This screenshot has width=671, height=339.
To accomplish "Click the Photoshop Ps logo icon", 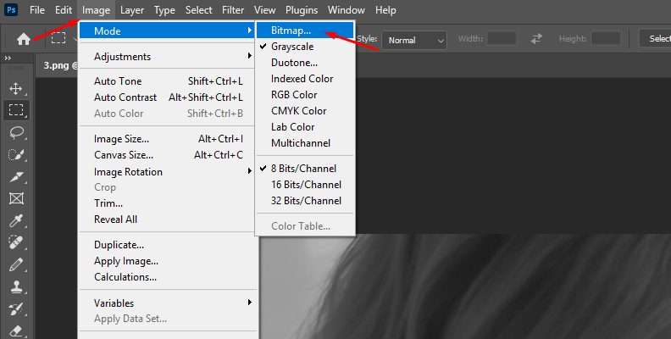I will 11,9.
